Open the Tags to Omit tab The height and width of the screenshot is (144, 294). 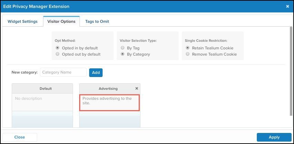click(97, 21)
